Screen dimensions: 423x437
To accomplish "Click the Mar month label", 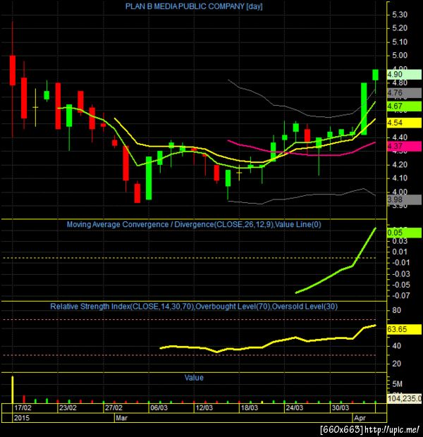I will [x=121, y=418].
